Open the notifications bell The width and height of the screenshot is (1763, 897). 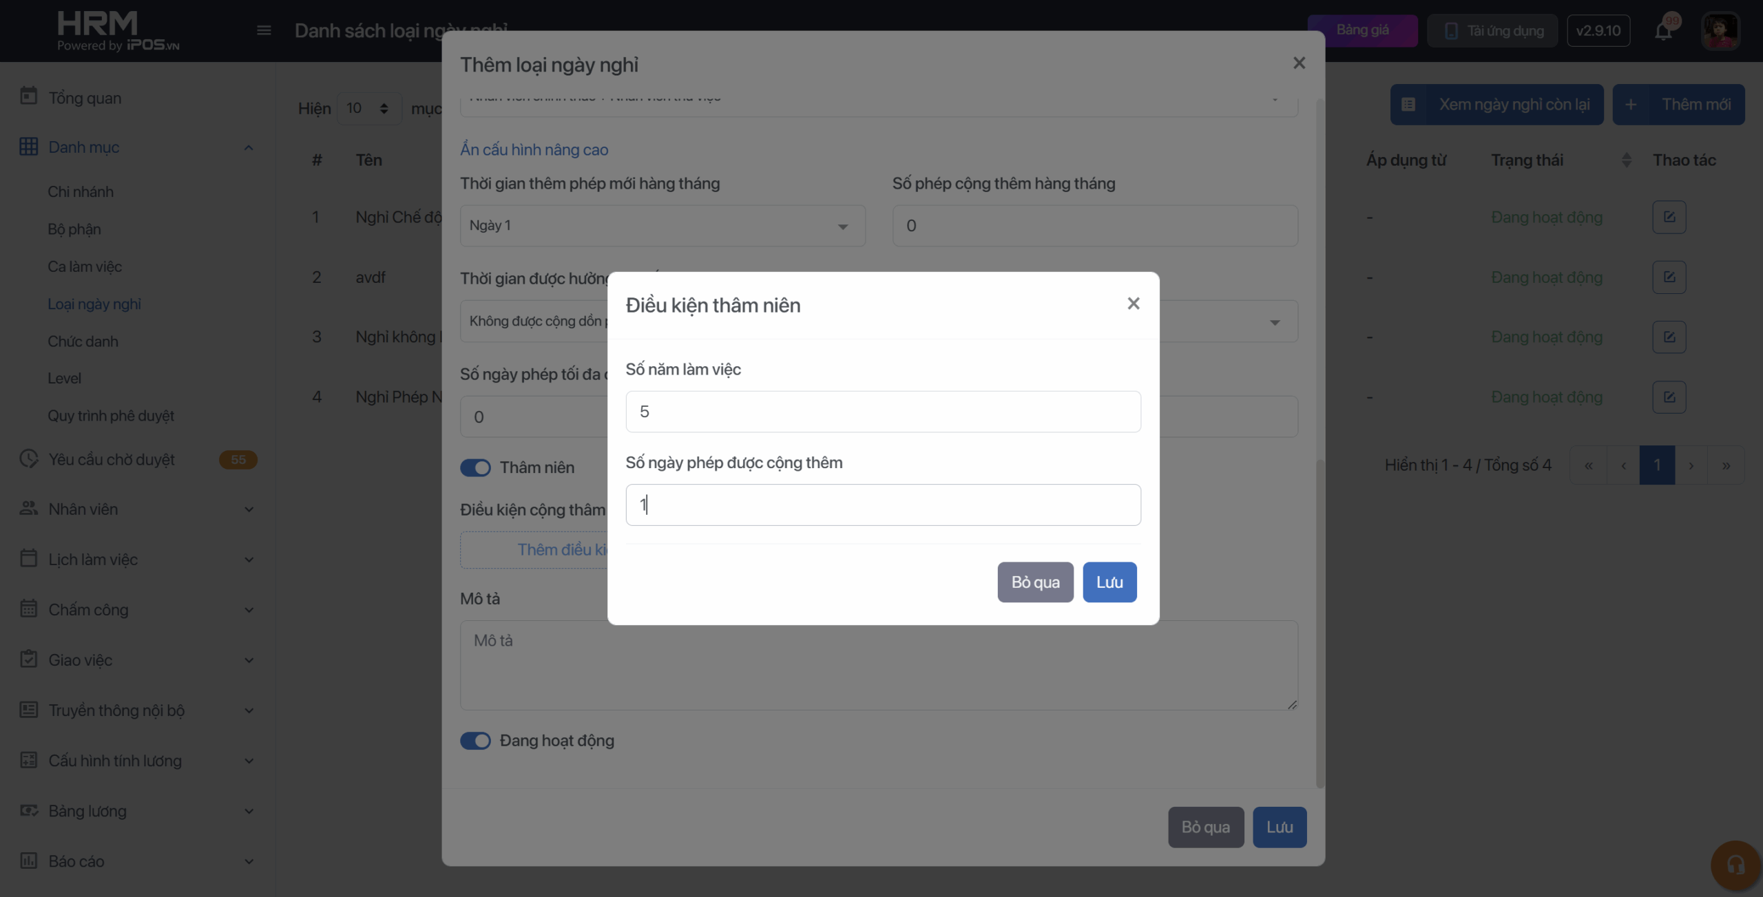pyautogui.click(x=1663, y=31)
